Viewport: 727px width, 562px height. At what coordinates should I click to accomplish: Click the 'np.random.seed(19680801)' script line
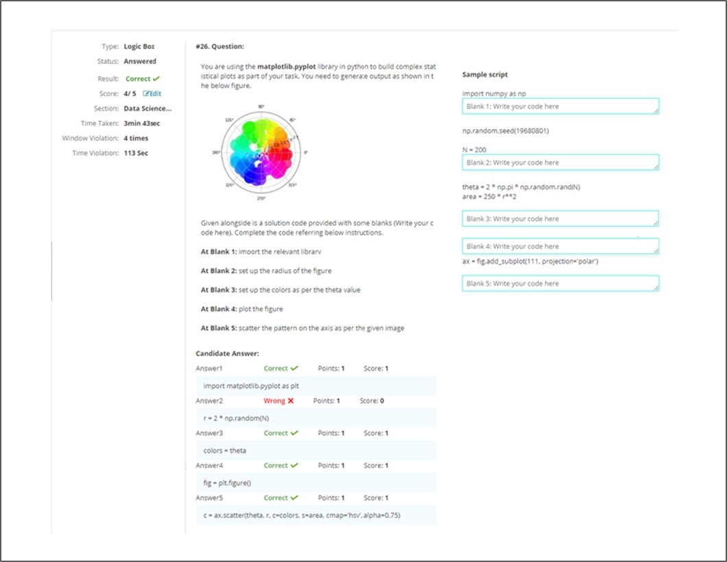coord(505,131)
